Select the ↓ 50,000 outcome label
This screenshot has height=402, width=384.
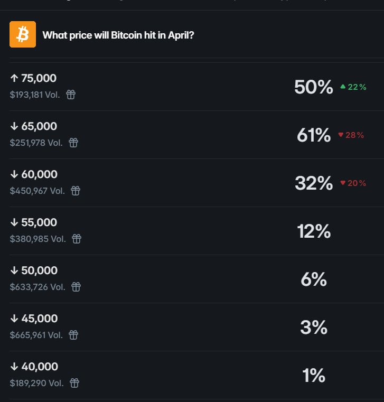coord(34,270)
